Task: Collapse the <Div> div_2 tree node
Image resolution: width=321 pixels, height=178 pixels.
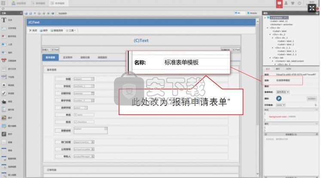Action: pyautogui.click(x=270, y=35)
